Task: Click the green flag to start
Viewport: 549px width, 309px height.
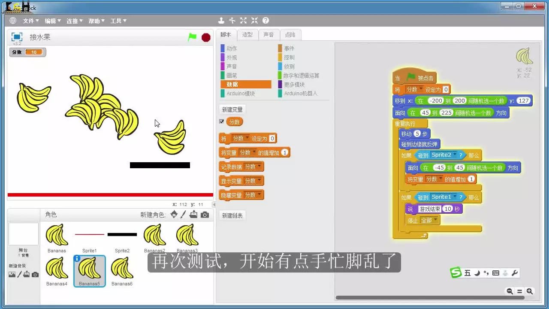Action: (192, 37)
